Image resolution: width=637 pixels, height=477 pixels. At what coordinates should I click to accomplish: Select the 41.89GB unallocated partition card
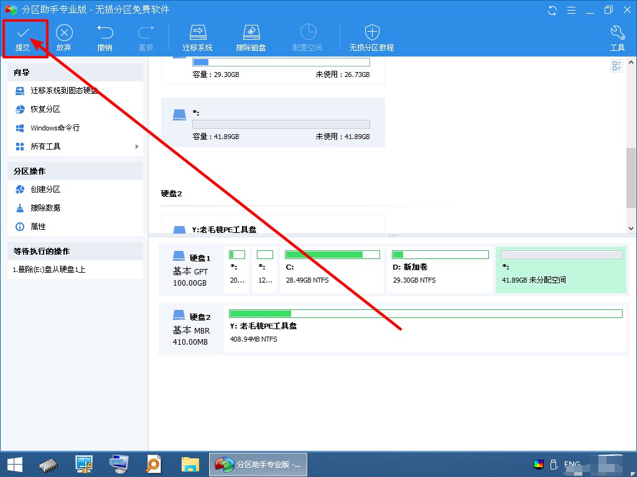(273, 122)
